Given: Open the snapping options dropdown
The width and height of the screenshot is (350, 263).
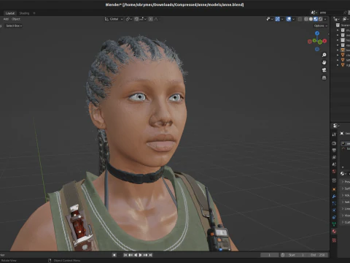Looking at the screenshot, I should pos(142,19).
